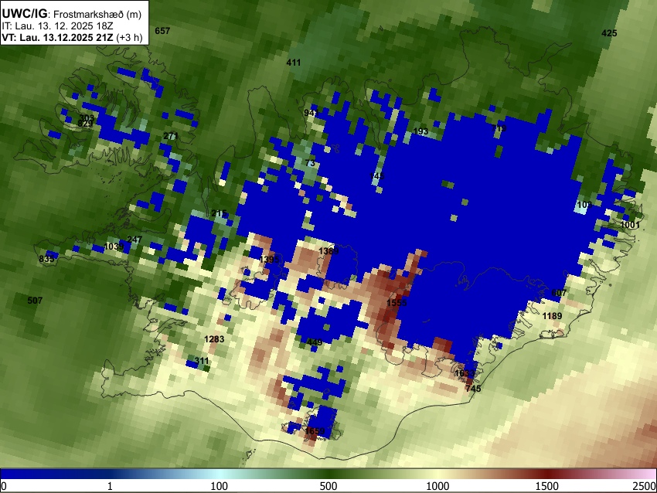Click the 145 map value
Viewport: 657px width, 493px height.
(x=376, y=176)
